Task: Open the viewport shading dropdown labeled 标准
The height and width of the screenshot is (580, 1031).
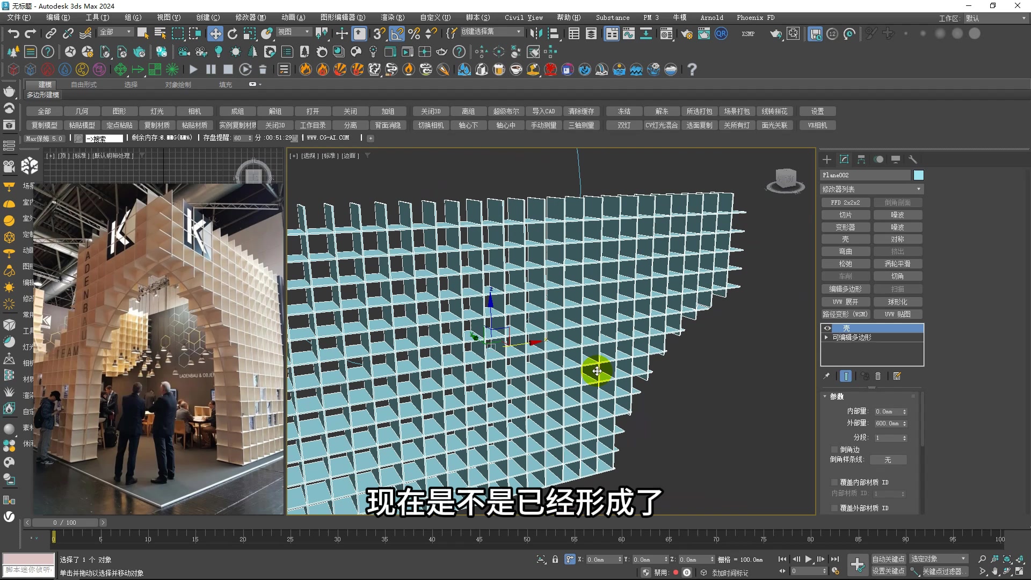Action: point(329,156)
